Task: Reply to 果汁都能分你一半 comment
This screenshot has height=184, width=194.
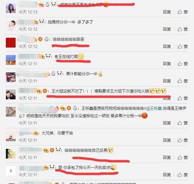Action: point(167,81)
